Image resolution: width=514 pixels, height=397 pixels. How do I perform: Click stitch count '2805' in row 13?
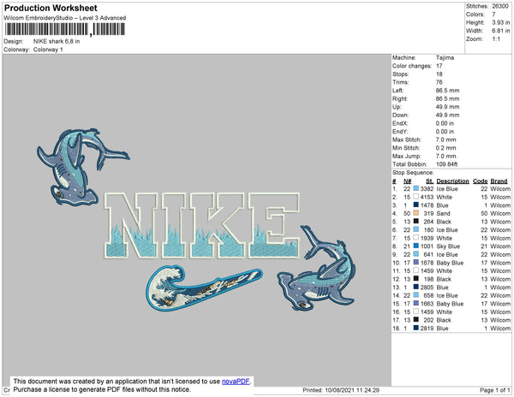[427, 287]
